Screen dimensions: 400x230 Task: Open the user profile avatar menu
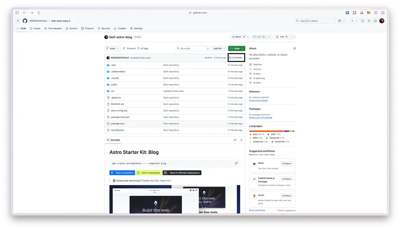pos(382,21)
